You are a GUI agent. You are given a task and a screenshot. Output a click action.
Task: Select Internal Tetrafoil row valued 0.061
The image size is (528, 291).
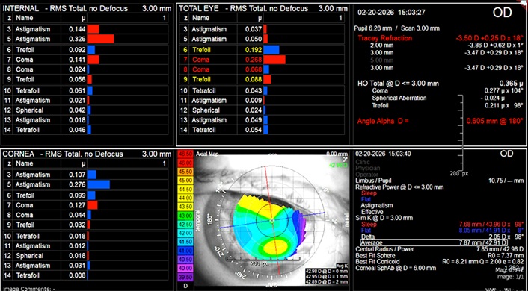coord(85,91)
